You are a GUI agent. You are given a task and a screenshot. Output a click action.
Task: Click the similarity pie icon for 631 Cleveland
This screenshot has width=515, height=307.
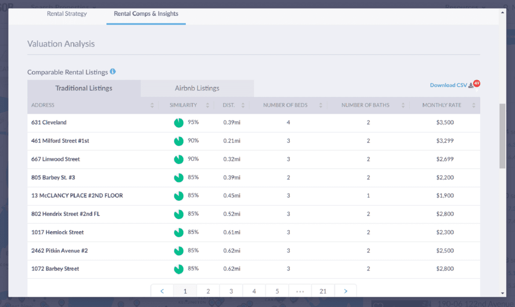point(178,123)
